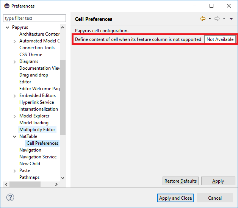
Task: Open the forward history dropdown arrow
Action: [224, 19]
